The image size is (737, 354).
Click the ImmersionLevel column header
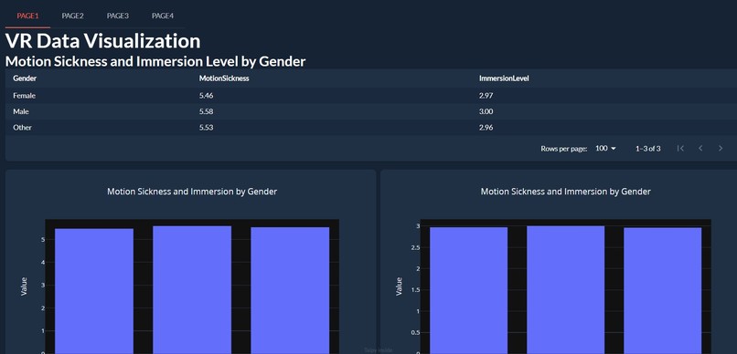click(x=504, y=78)
